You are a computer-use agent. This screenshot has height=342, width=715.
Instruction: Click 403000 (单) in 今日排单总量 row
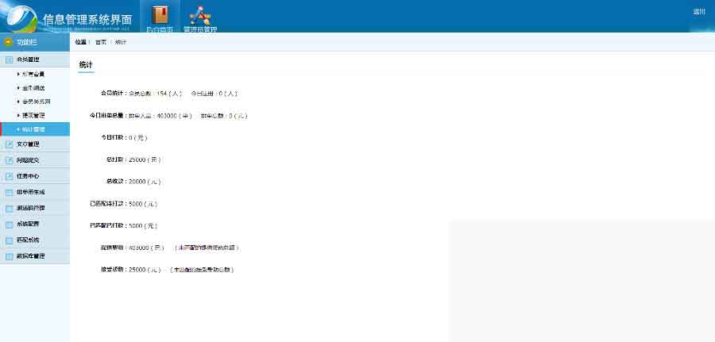pyautogui.click(x=174, y=116)
